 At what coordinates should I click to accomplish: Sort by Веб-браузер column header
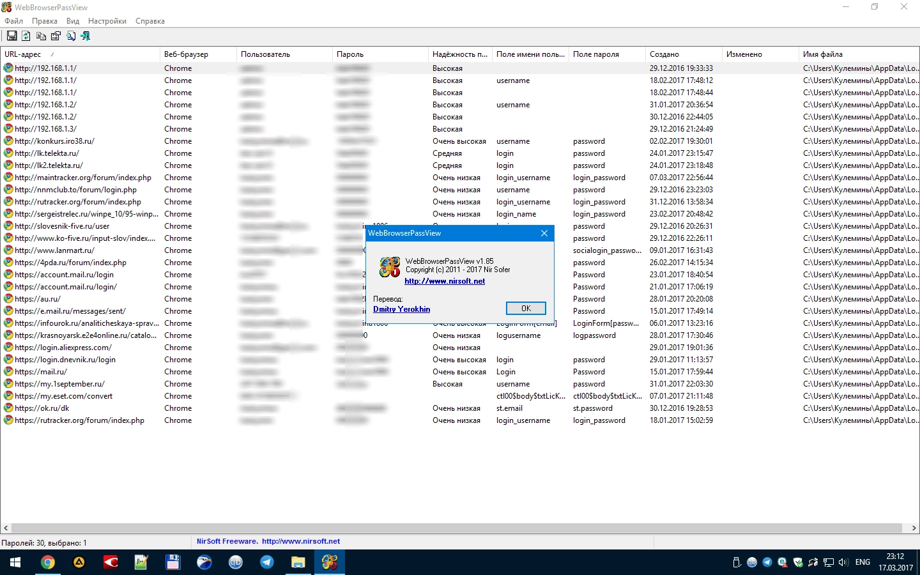pos(198,54)
